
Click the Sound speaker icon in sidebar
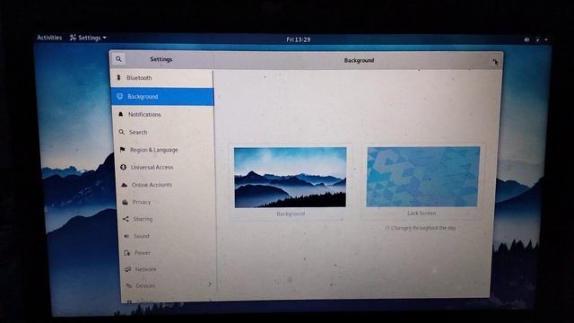point(126,236)
